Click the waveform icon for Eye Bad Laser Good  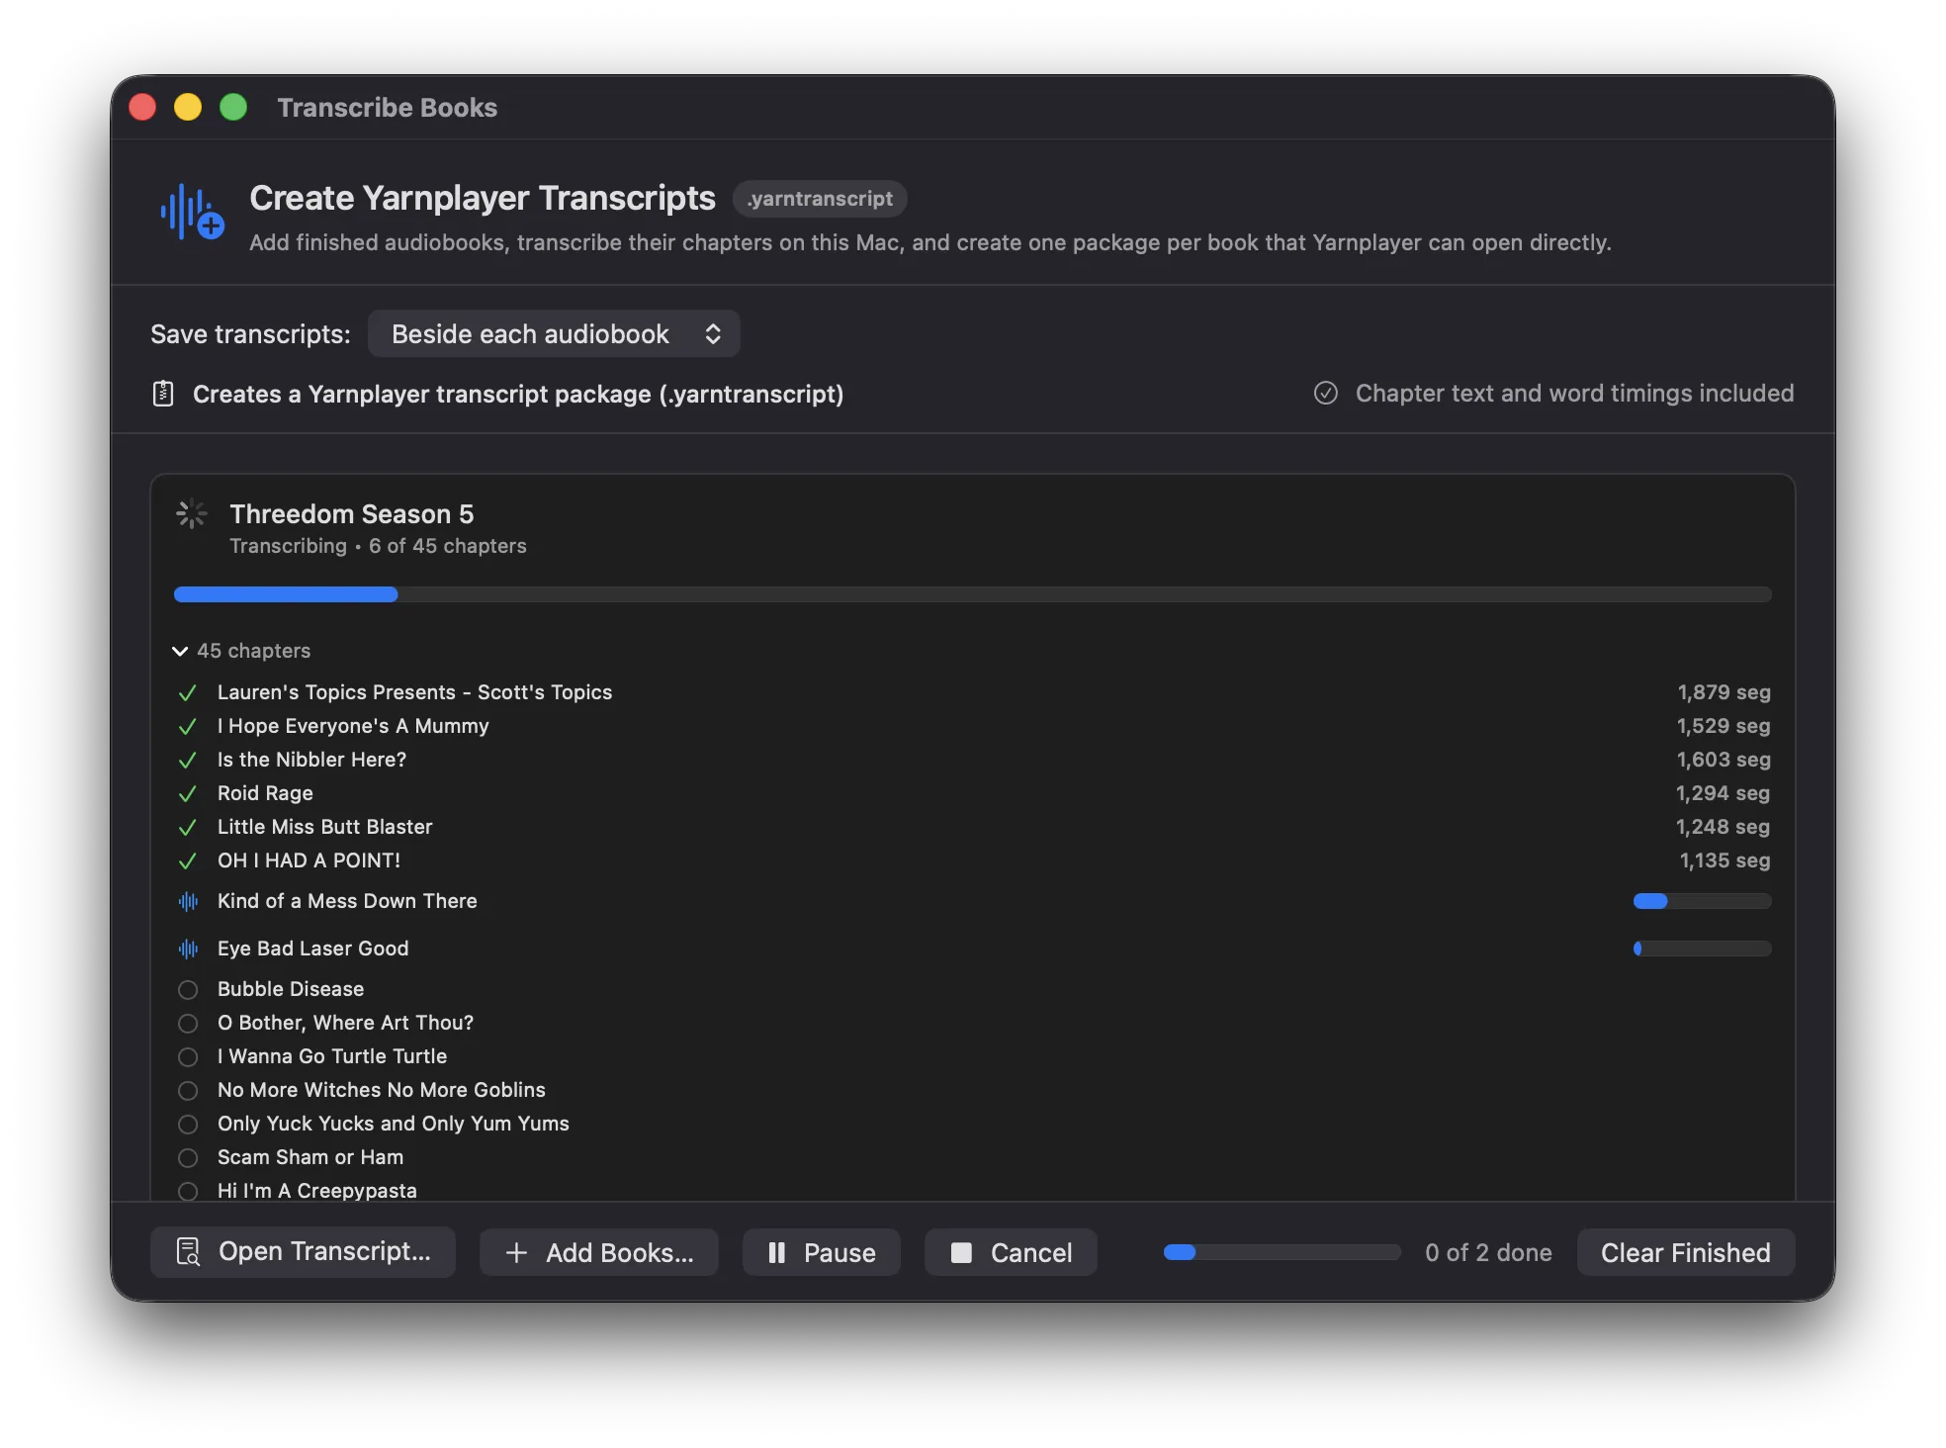[188, 949]
